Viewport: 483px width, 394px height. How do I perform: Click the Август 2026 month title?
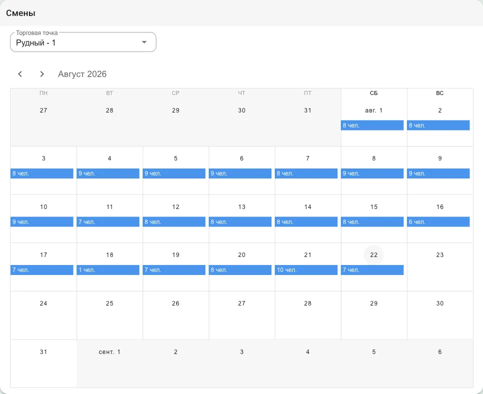(x=82, y=74)
